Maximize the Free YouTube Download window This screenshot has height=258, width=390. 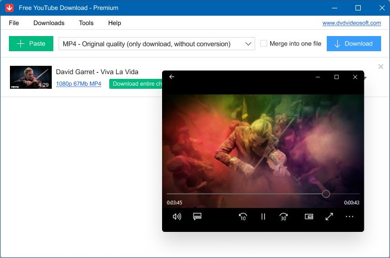coord(358,8)
